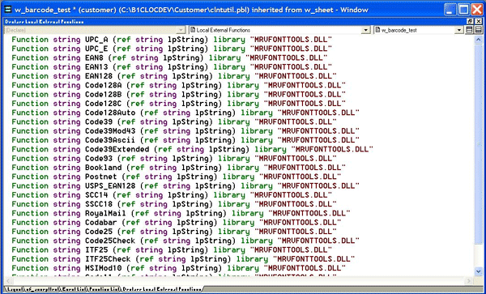Click the vertical scrollbar up arrow
486x294 pixels.
pyautogui.click(x=478, y=40)
